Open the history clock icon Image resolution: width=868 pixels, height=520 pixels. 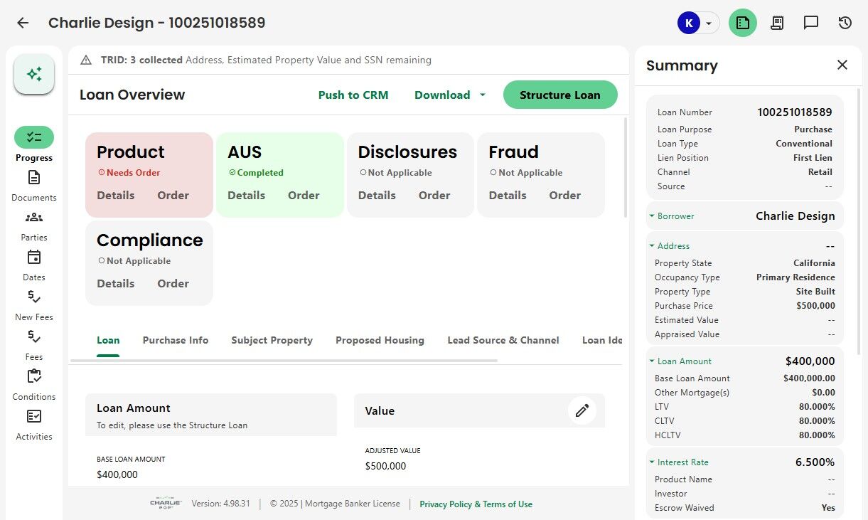[845, 23]
